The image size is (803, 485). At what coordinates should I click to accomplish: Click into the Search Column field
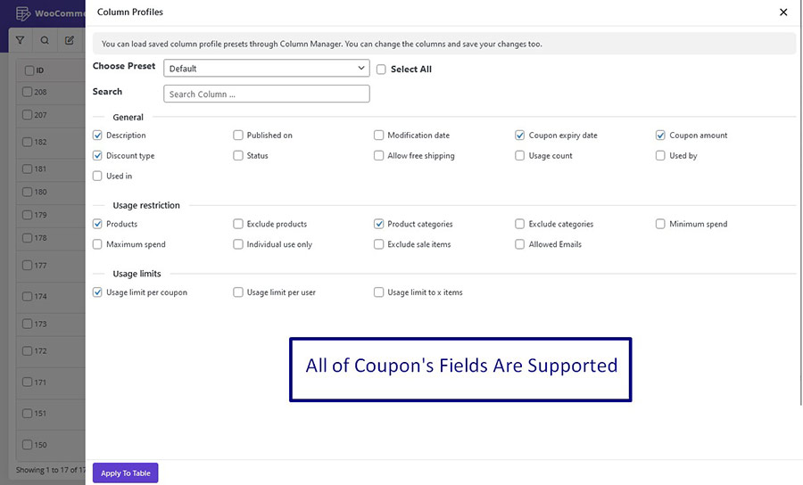(x=266, y=94)
